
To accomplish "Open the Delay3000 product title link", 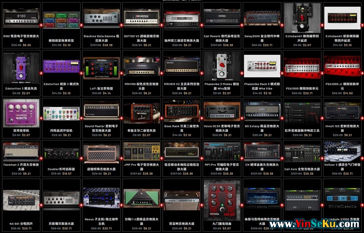I will coord(262,37).
